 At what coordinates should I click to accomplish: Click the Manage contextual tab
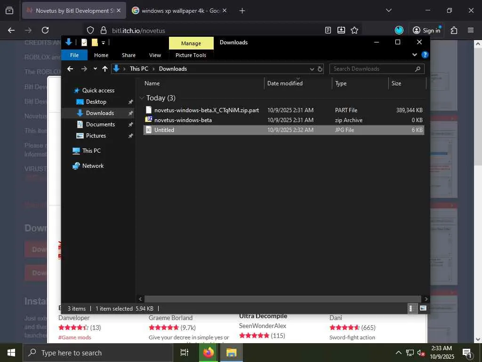click(191, 43)
